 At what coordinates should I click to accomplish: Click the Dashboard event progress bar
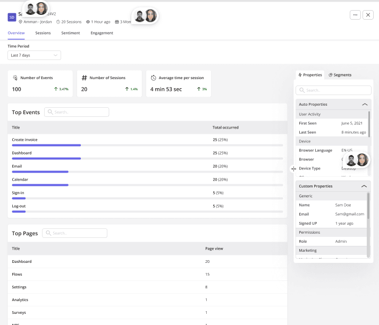pyautogui.click(x=147, y=159)
